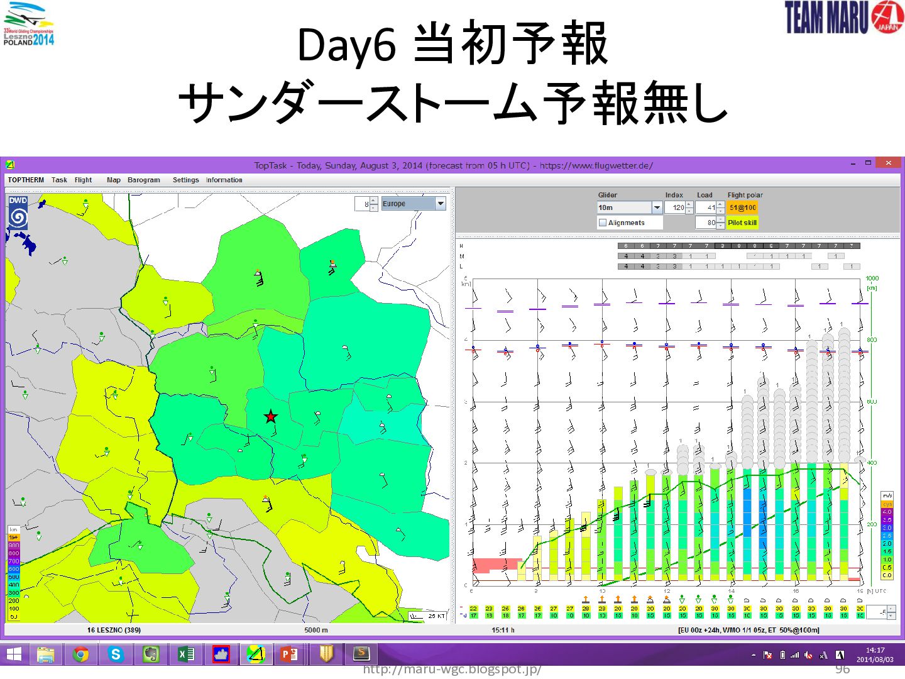
Task: Click the yellow shield-shaped taskbar icon
Action: tap(326, 654)
